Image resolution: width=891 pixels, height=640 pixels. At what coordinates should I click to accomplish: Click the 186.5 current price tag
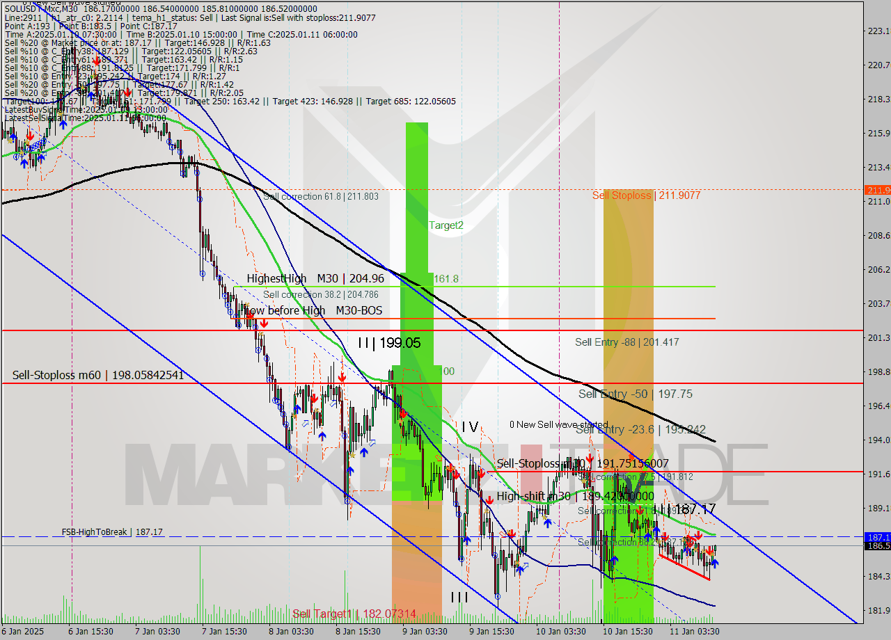click(876, 546)
